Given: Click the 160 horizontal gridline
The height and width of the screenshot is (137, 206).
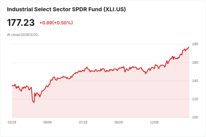Looking at the screenshot, I should tap(101, 63).
